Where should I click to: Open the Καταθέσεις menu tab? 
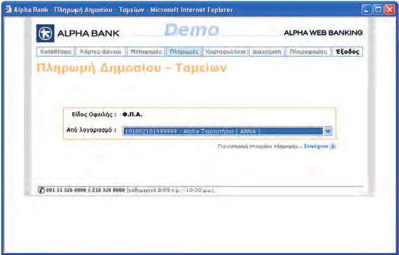56,52
